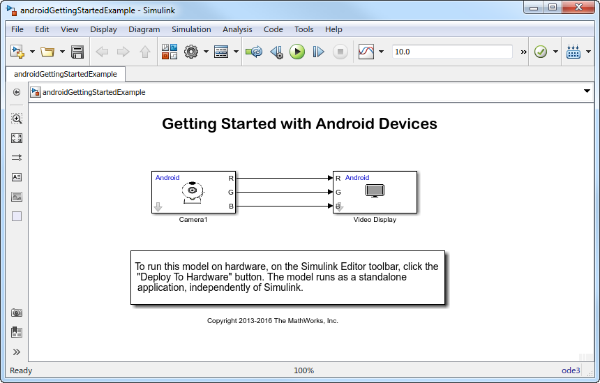Click the G signal line between blocks
The height and width of the screenshot is (383, 600).
284,192
